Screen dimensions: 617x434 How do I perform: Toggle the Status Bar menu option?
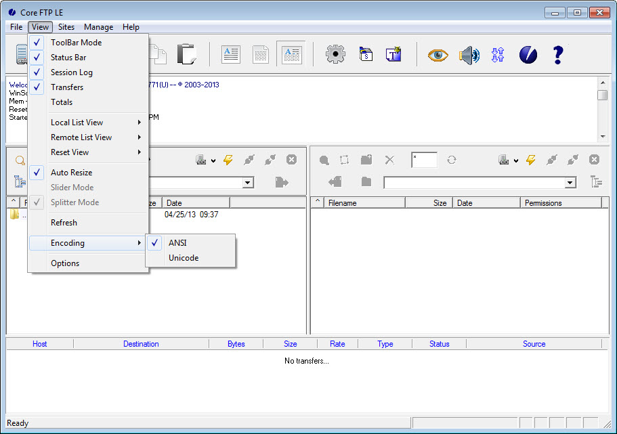pyautogui.click(x=88, y=58)
